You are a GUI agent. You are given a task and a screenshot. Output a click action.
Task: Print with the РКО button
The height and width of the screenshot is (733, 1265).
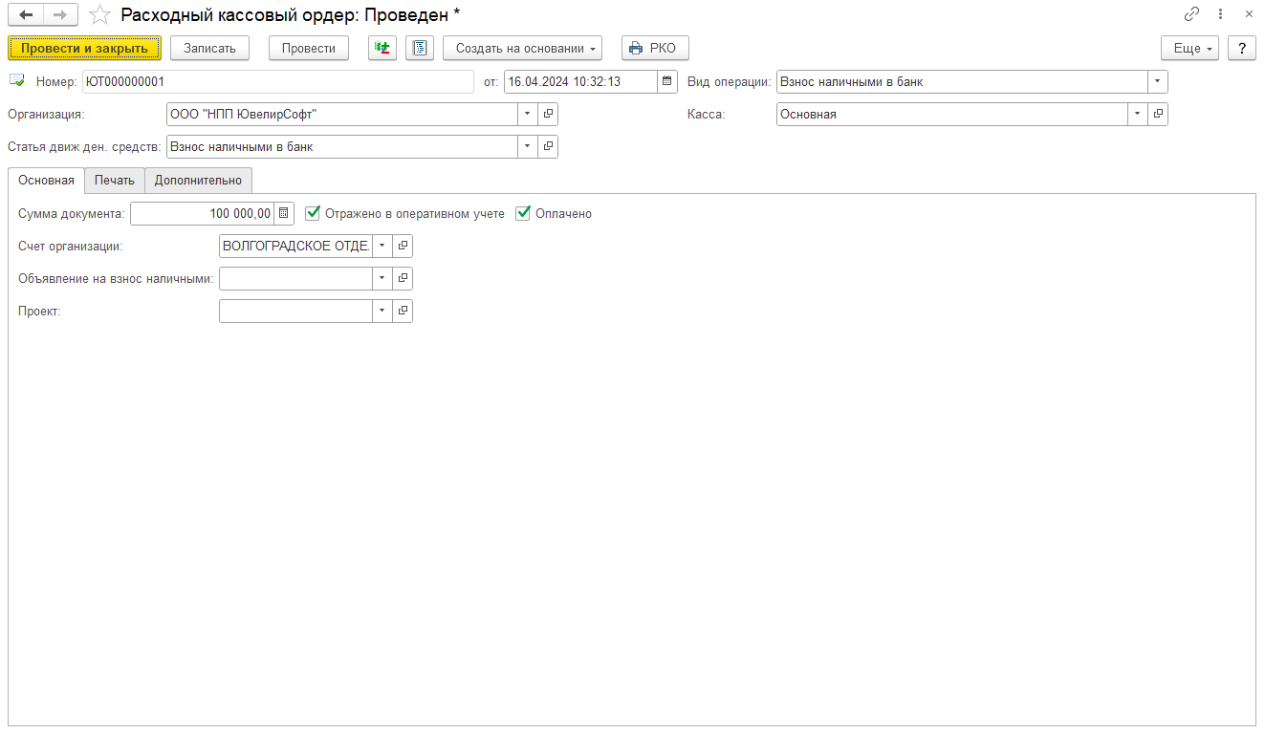pos(655,48)
